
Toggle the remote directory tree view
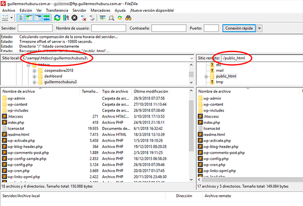[38, 18]
